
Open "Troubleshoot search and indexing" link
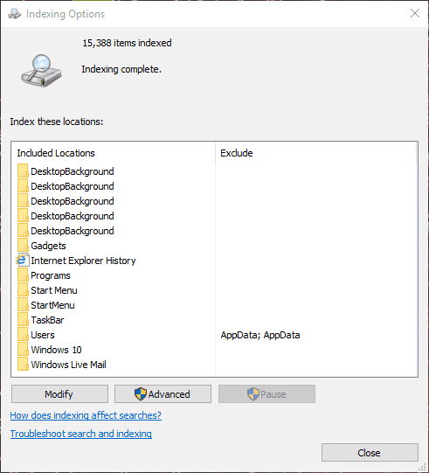pyautogui.click(x=80, y=434)
